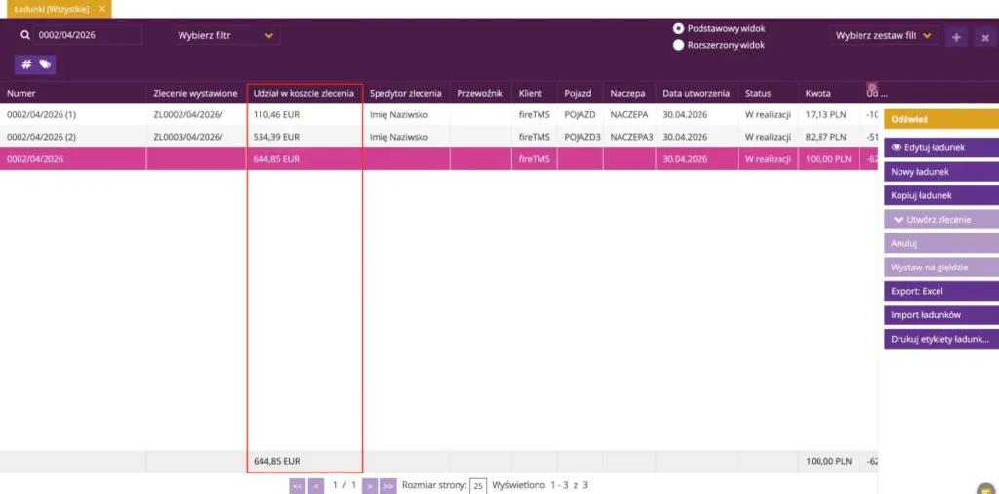The width and height of the screenshot is (999, 494).
Task: Click the NACZEPA3 trailer cell
Action: pyautogui.click(x=631, y=137)
